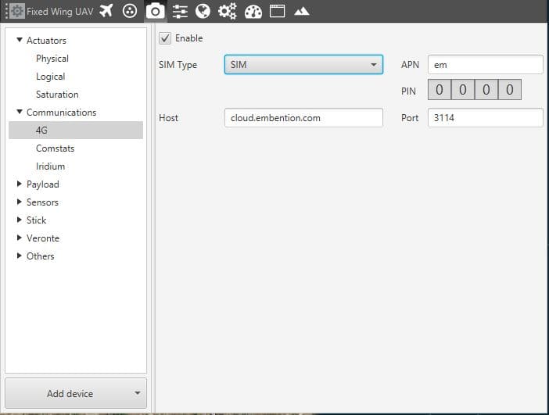Collapse the Actuators tree node
This screenshot has height=415, width=549.
pyautogui.click(x=20, y=40)
